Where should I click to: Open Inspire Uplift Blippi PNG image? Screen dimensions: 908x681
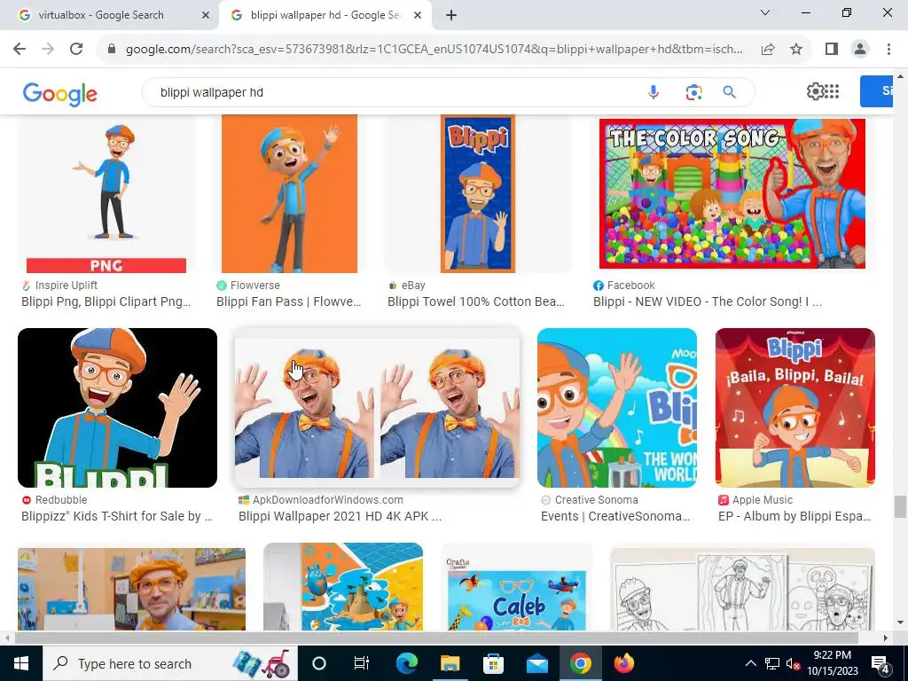pos(106,194)
